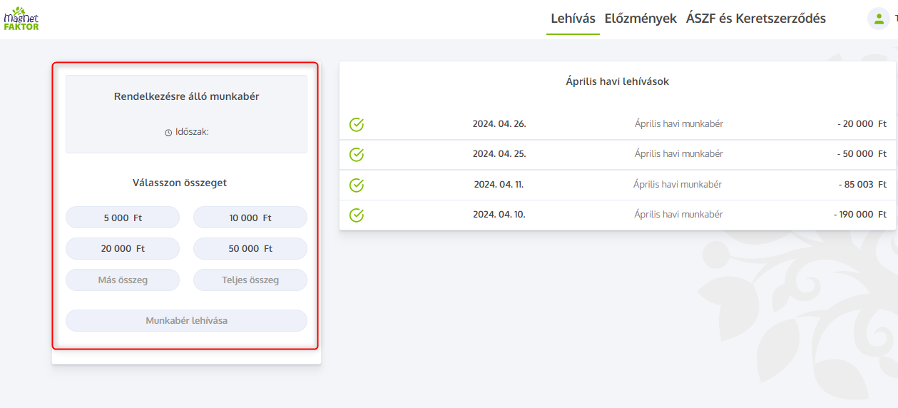Image resolution: width=898 pixels, height=408 pixels.
Task: Open the user profile avatar icon
Action: [878, 19]
